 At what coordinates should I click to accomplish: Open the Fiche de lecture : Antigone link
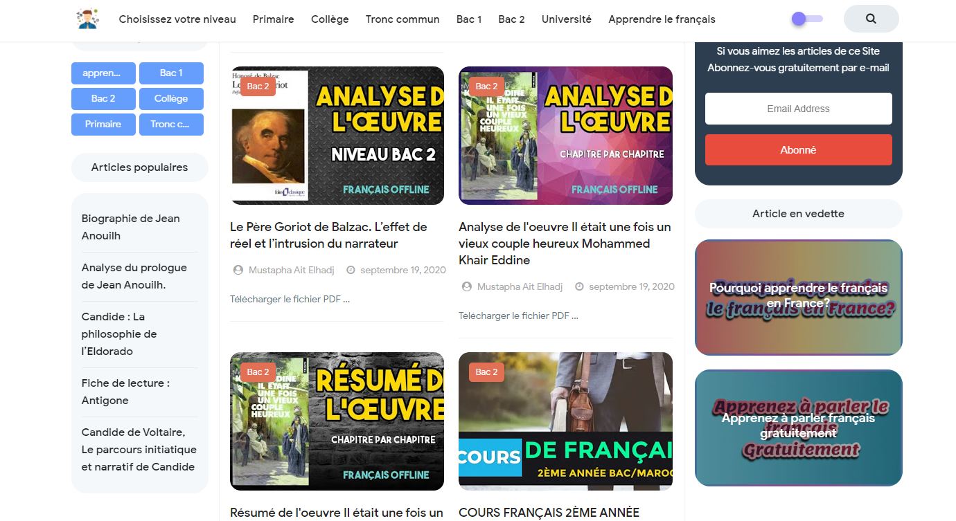pyautogui.click(x=125, y=392)
